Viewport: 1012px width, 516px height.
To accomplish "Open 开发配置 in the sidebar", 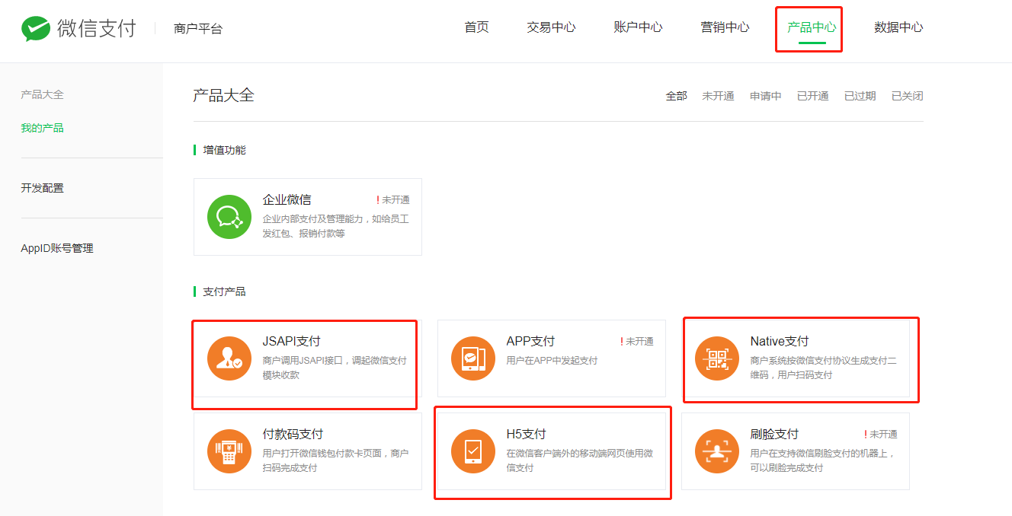I will (43, 188).
